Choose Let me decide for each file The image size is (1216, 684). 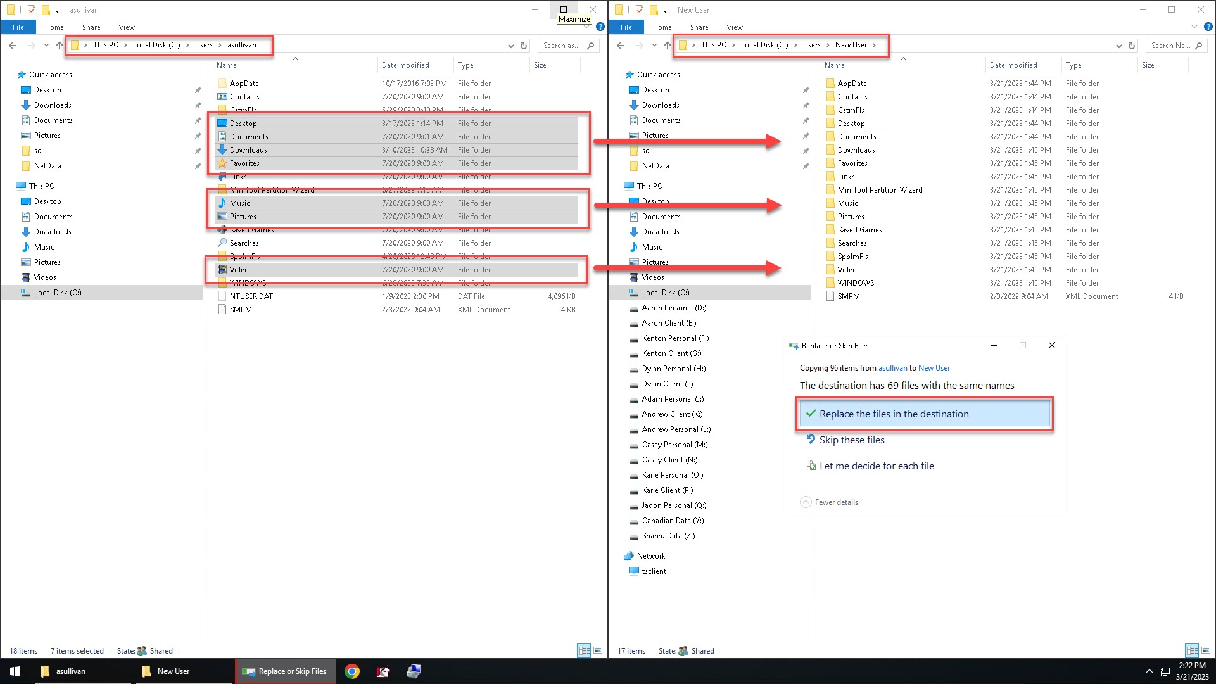click(876, 466)
